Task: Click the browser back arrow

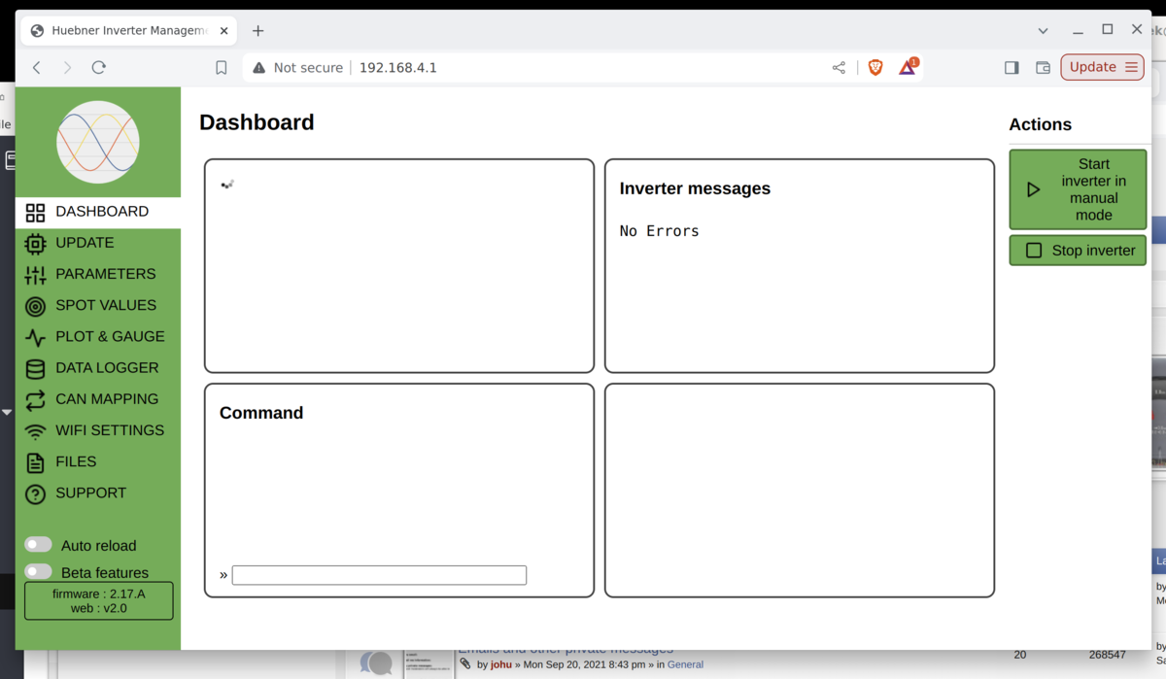Action: coord(37,67)
